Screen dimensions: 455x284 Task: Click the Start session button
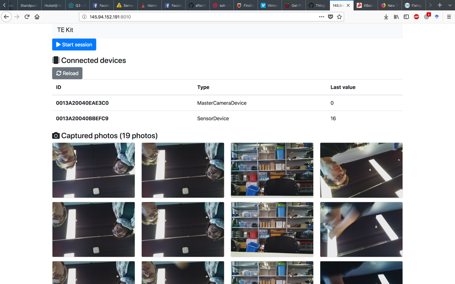pos(74,45)
